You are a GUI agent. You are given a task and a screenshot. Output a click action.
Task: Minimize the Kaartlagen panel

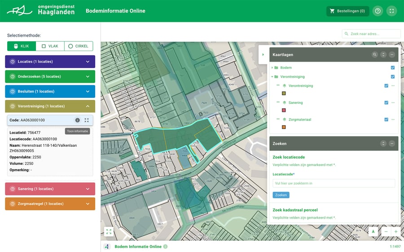pos(391,55)
